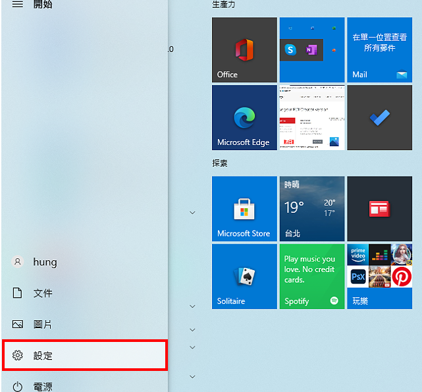Click the power icon
This screenshot has height=392, width=422.
(x=18, y=387)
